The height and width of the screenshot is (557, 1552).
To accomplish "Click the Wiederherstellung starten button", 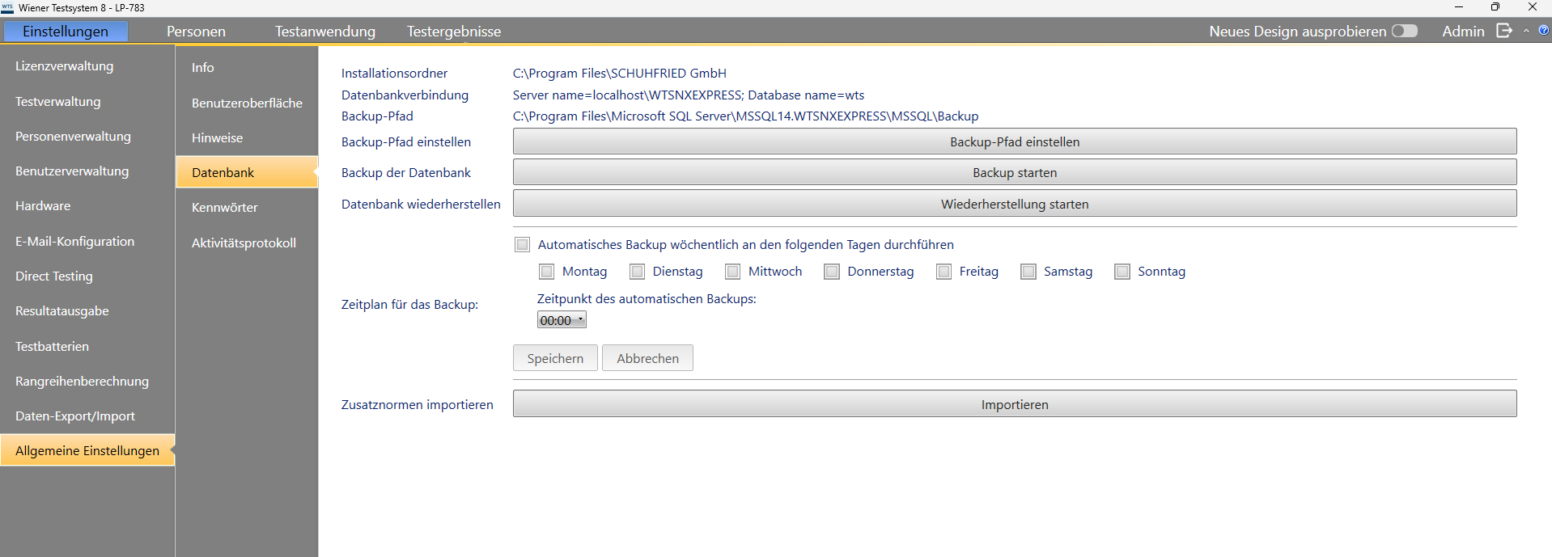I will pos(1014,204).
